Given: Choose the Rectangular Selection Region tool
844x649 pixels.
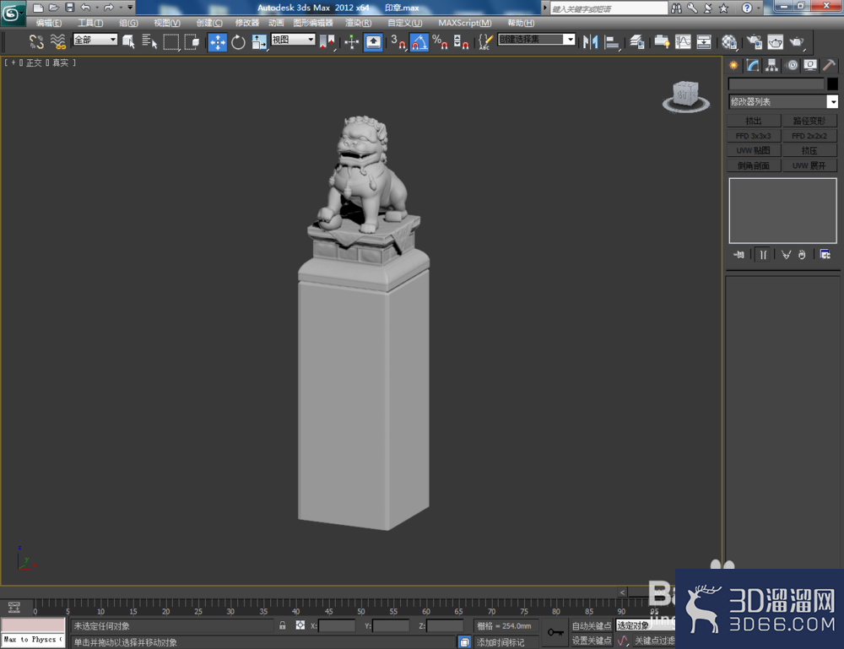Looking at the screenshot, I should (x=170, y=41).
